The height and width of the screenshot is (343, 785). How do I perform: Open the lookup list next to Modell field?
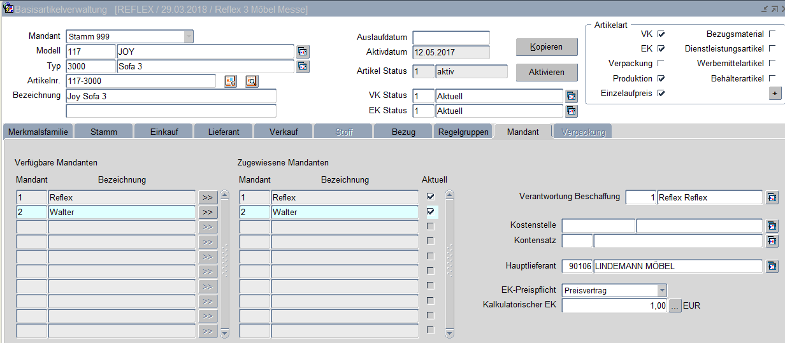[x=303, y=52]
